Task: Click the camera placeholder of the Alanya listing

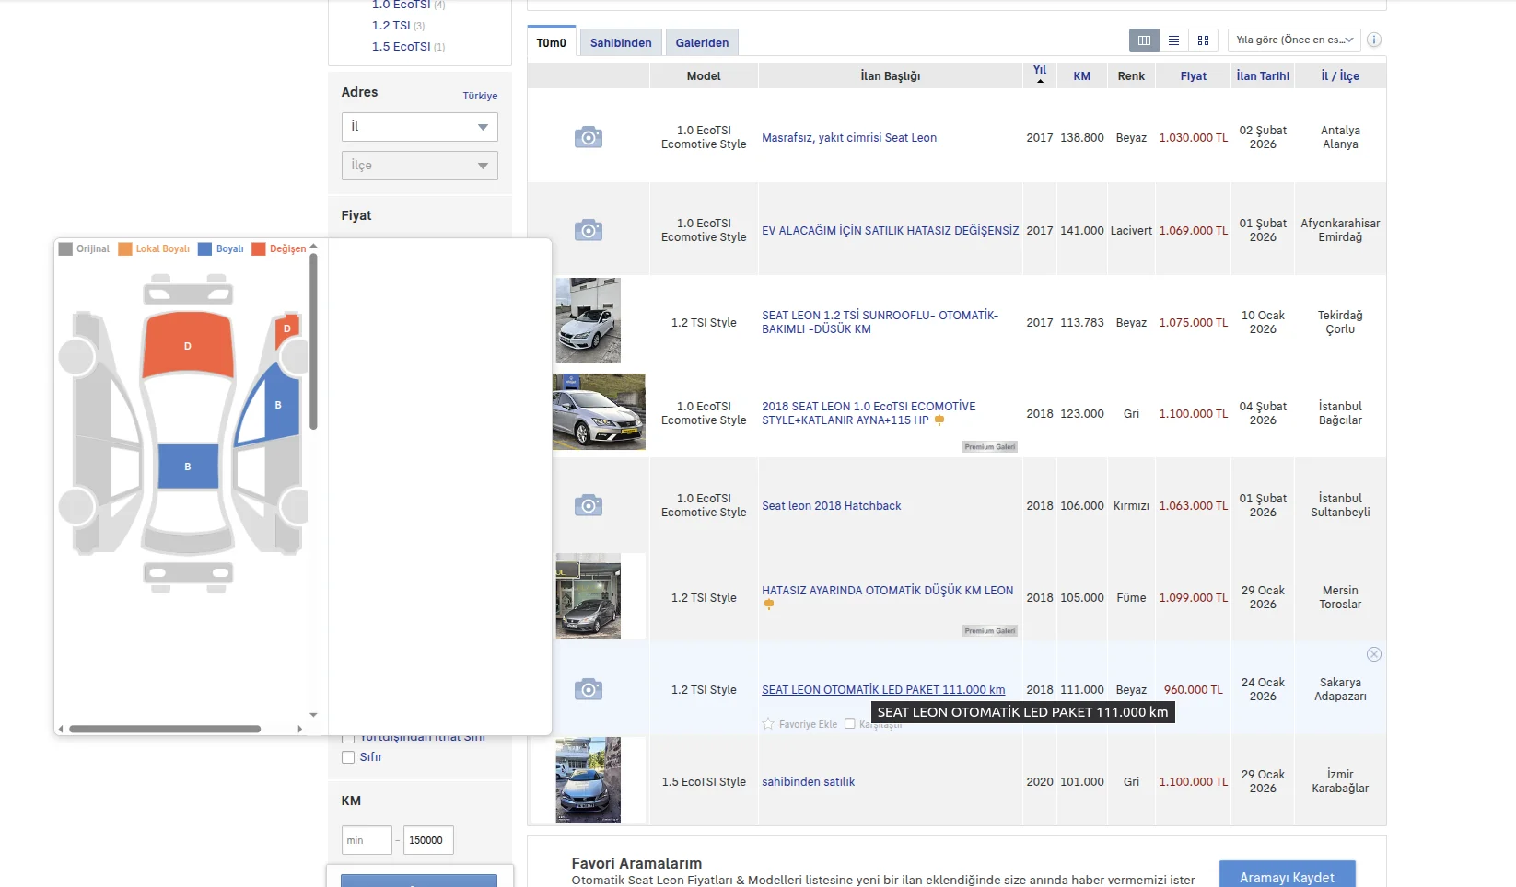Action: pos(589,137)
